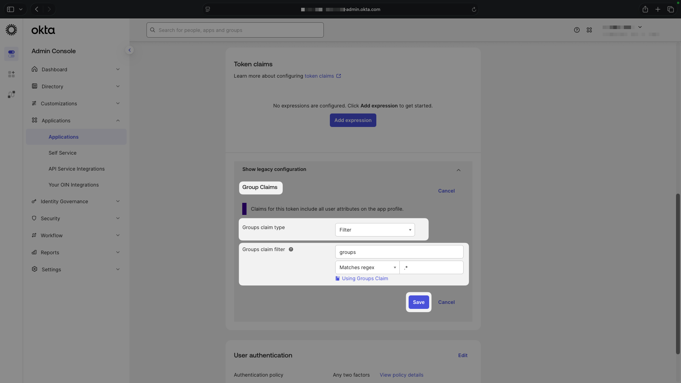This screenshot has width=681, height=383.
Task: Select the Admin Console toggle icon
Action: pyautogui.click(x=11, y=54)
